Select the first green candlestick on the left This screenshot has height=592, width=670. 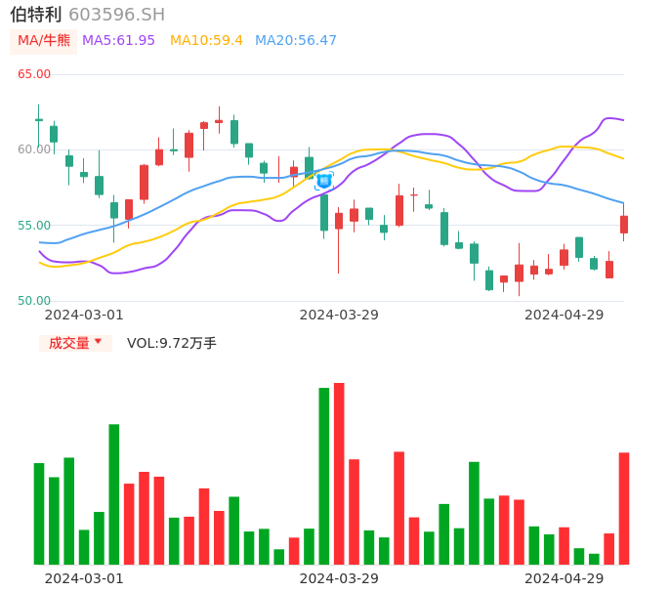coord(39,119)
